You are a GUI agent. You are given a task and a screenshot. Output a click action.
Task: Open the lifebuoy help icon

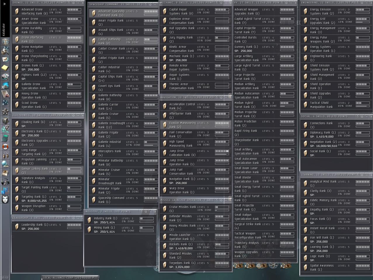pyautogui.click(x=5, y=146)
